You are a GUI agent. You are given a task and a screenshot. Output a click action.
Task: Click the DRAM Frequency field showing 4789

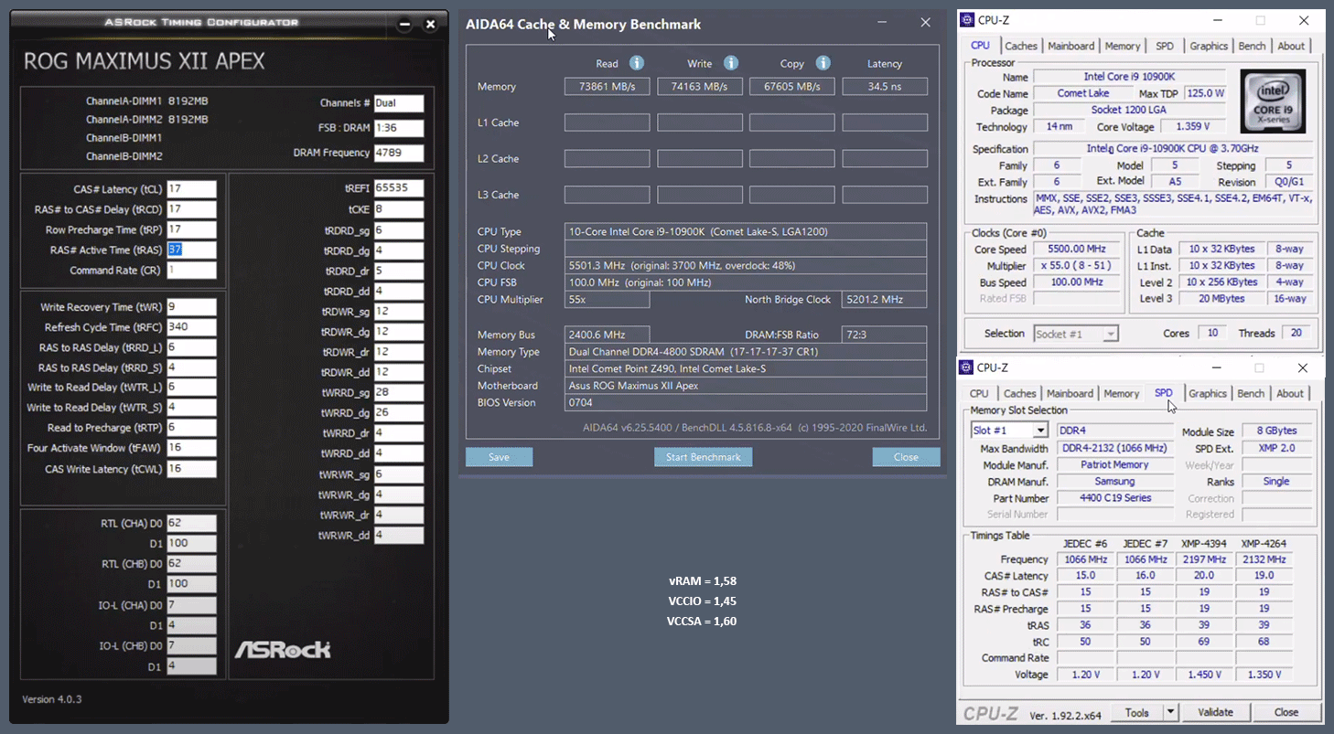pyautogui.click(x=398, y=153)
